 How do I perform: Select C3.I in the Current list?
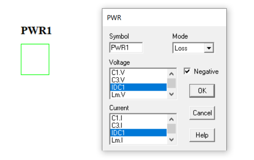click(x=139, y=125)
